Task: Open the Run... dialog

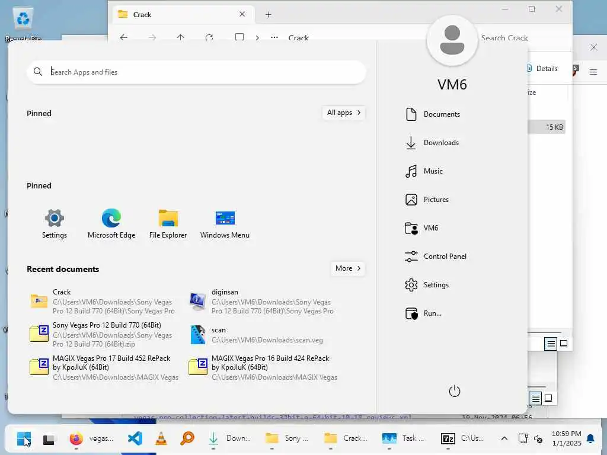Action: pos(423,313)
